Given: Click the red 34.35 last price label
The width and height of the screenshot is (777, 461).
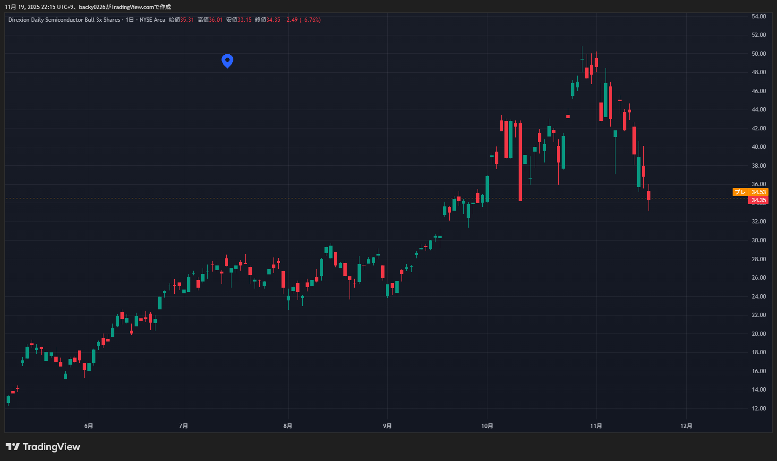Looking at the screenshot, I should [x=759, y=200].
